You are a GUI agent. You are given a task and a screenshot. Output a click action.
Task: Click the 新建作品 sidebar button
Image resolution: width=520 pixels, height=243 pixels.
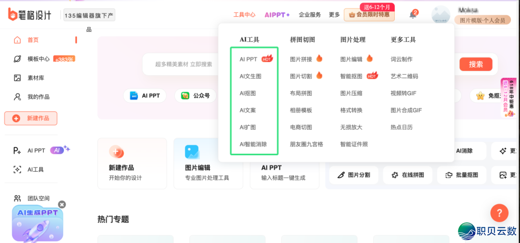pos(31,118)
